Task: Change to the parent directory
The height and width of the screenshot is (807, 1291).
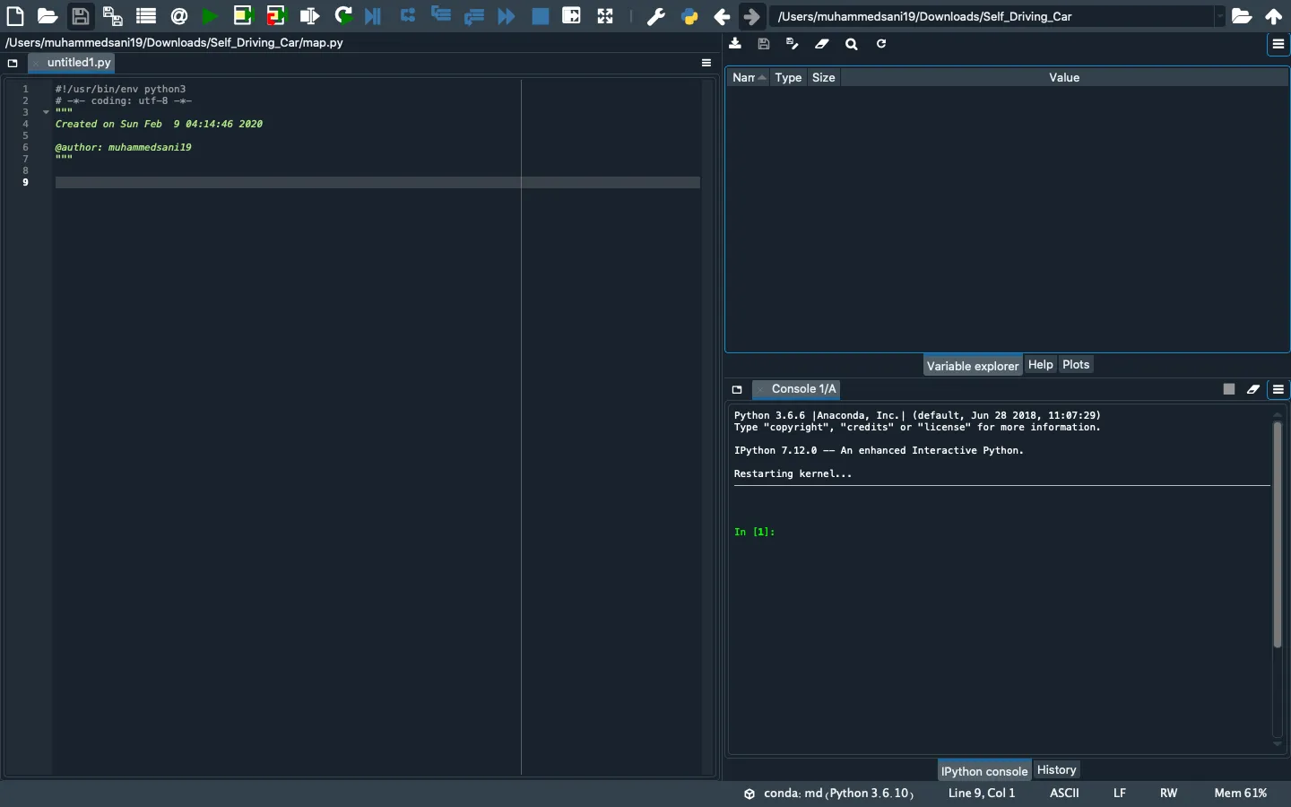Action: coord(1274,16)
